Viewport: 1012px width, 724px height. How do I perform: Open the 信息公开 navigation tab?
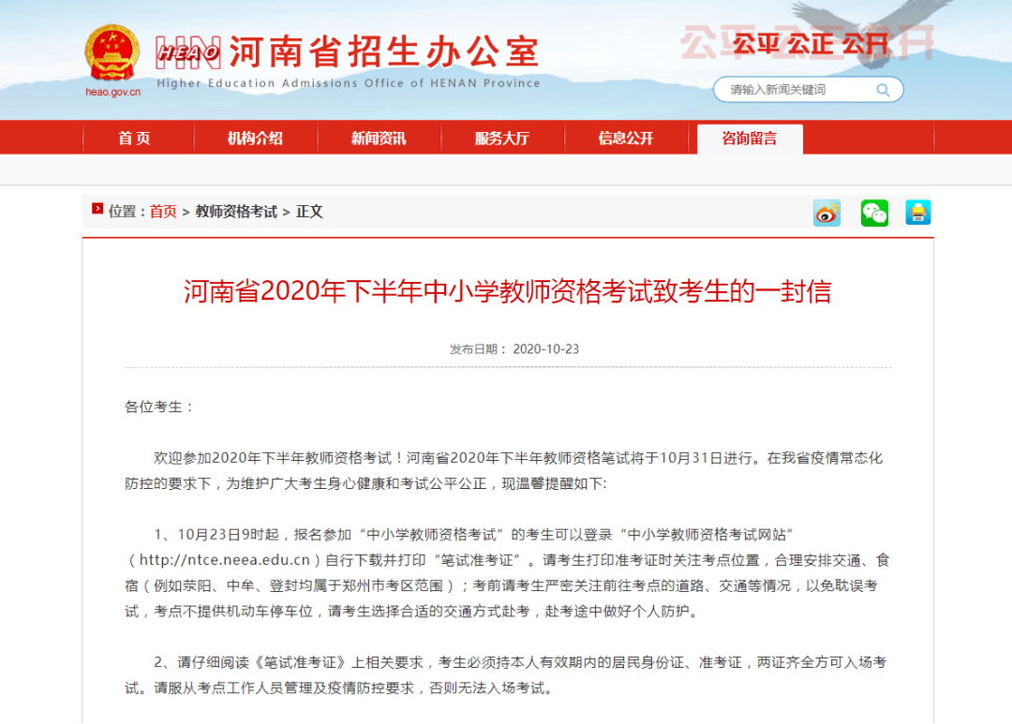pyautogui.click(x=626, y=138)
